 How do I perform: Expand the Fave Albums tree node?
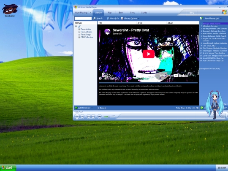point(79,32)
